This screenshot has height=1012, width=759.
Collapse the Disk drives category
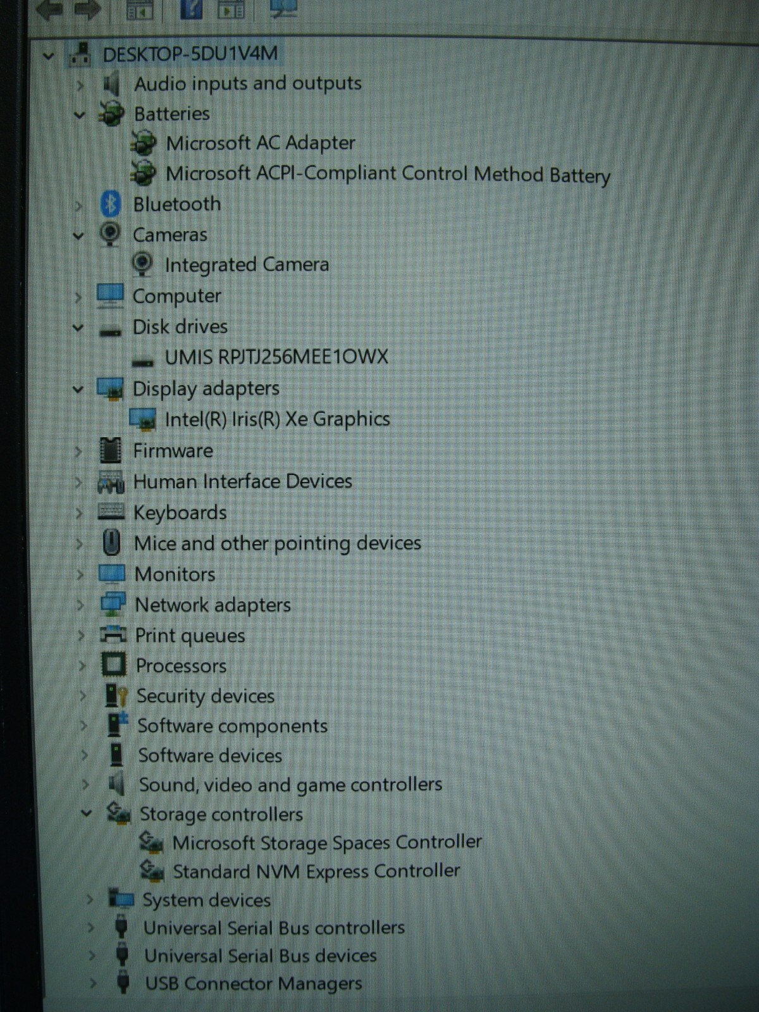(x=77, y=328)
